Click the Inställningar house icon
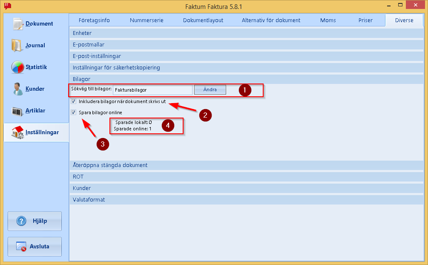The image size is (428, 265). tap(17, 132)
